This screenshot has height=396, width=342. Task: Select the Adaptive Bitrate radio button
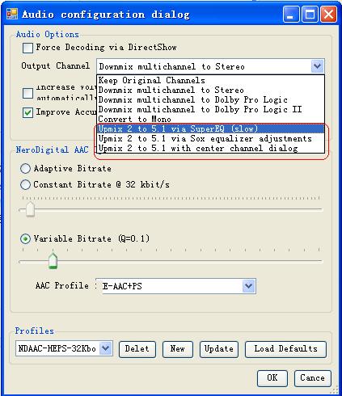[x=25, y=168]
